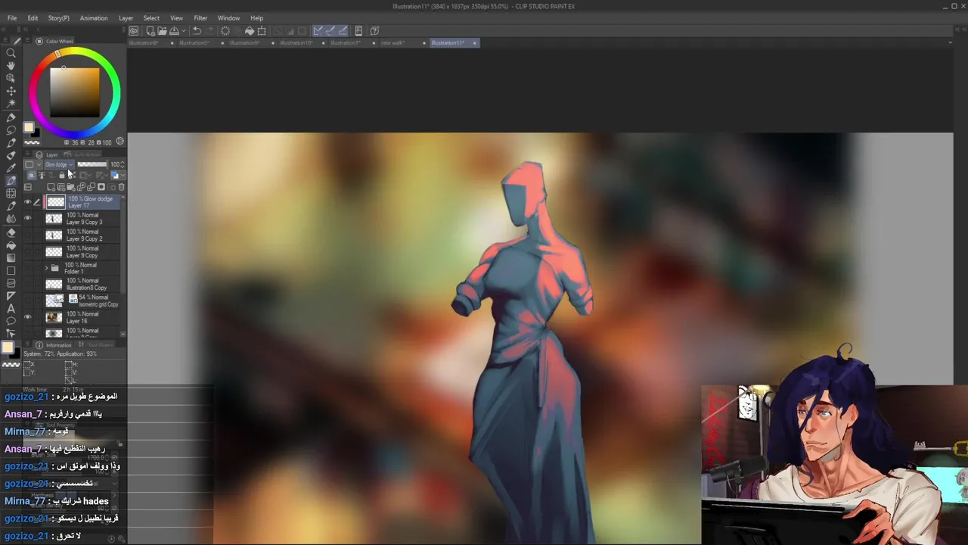Viewport: 968px width, 545px height.
Task: Adjust the layer opacity slider
Action: 92,165
